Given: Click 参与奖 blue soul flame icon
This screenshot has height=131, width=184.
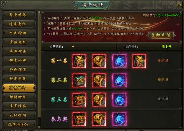Looking at the screenshot, I should (120, 119).
